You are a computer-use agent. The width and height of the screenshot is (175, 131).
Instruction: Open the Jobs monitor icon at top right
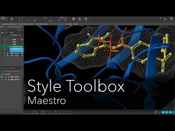click(x=165, y=19)
